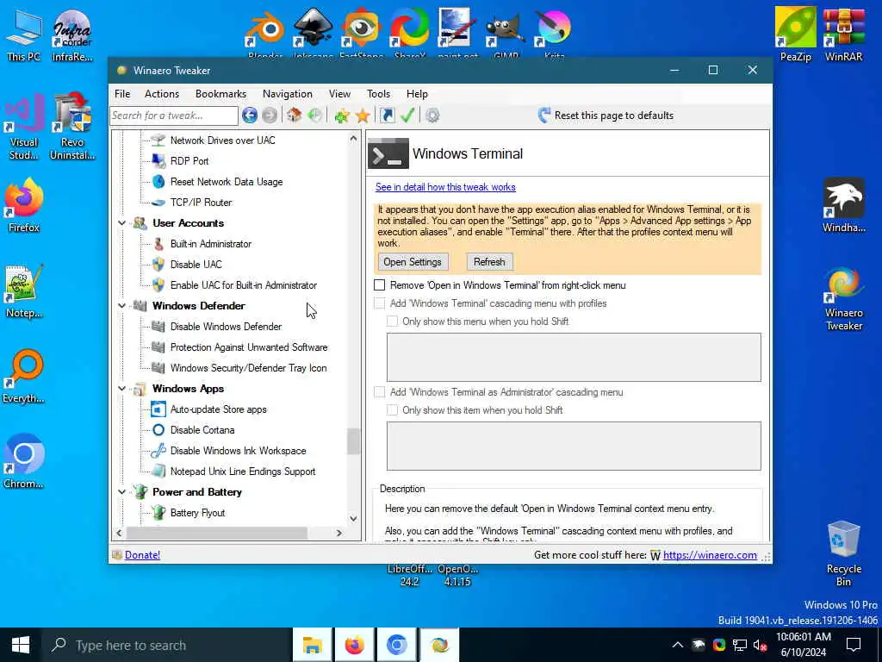Open the GIMP desktop shortcut

click(506, 31)
